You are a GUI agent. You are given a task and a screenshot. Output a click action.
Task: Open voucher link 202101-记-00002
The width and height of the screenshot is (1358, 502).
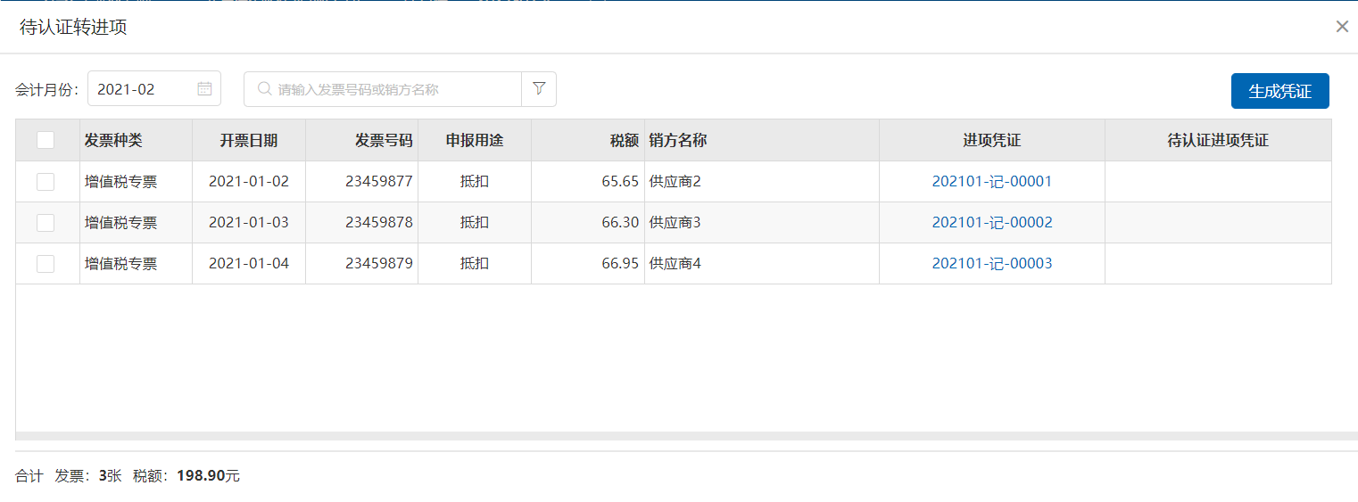[x=991, y=223]
